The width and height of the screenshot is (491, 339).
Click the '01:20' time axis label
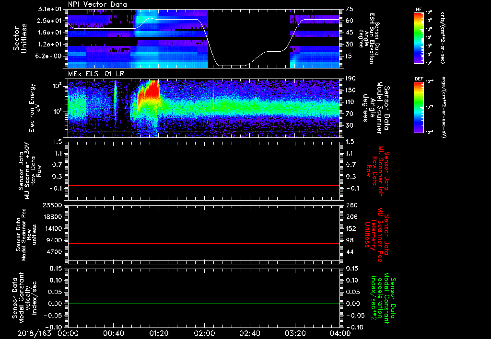tap(159, 333)
